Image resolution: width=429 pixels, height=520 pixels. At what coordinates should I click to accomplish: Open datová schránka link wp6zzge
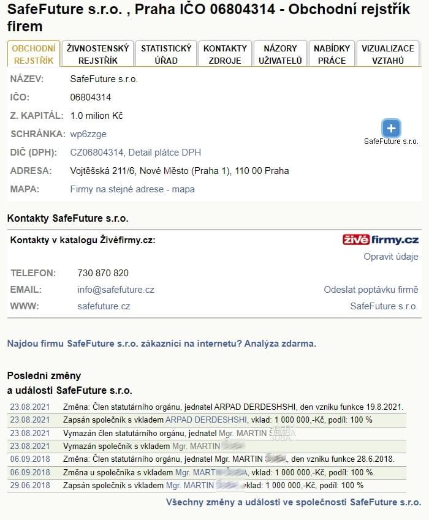click(88, 134)
